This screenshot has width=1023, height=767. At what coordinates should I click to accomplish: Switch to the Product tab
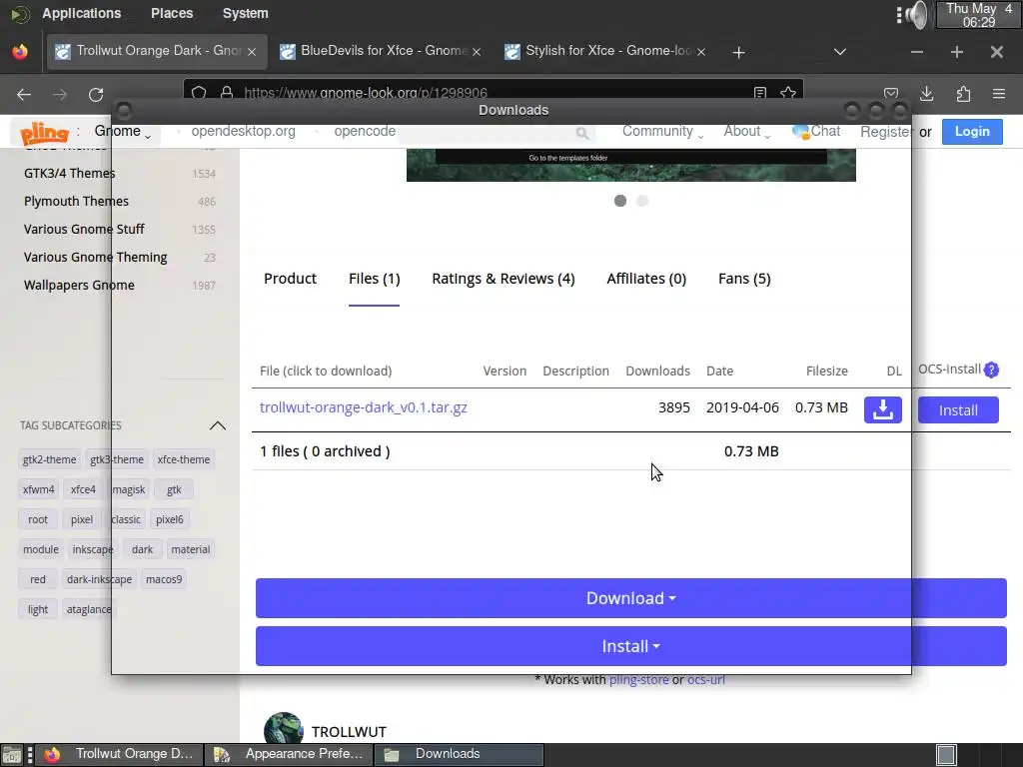click(x=291, y=280)
